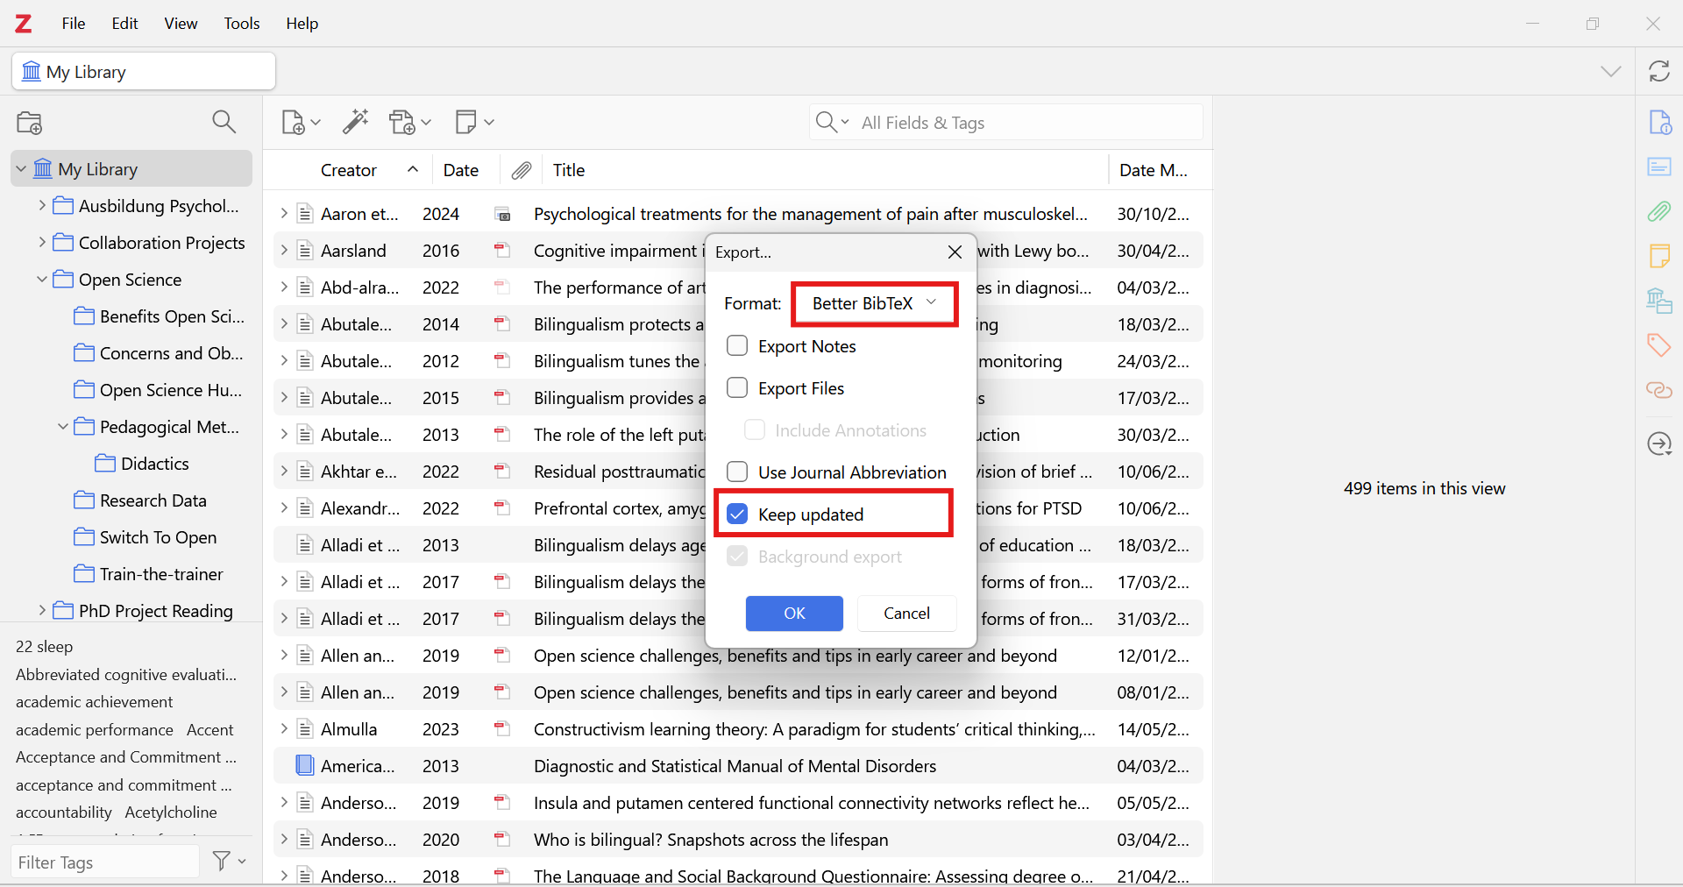Open the Tags pane icon in sidebar

tap(1659, 344)
